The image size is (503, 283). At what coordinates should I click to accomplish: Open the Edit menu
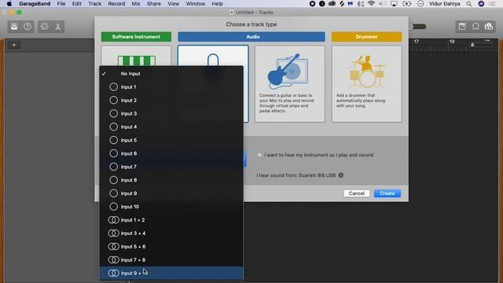[77, 4]
